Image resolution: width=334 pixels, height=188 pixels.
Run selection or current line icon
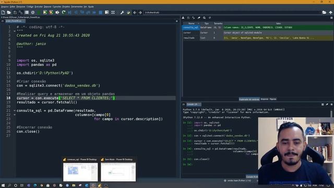pyautogui.click(x=57, y=13)
